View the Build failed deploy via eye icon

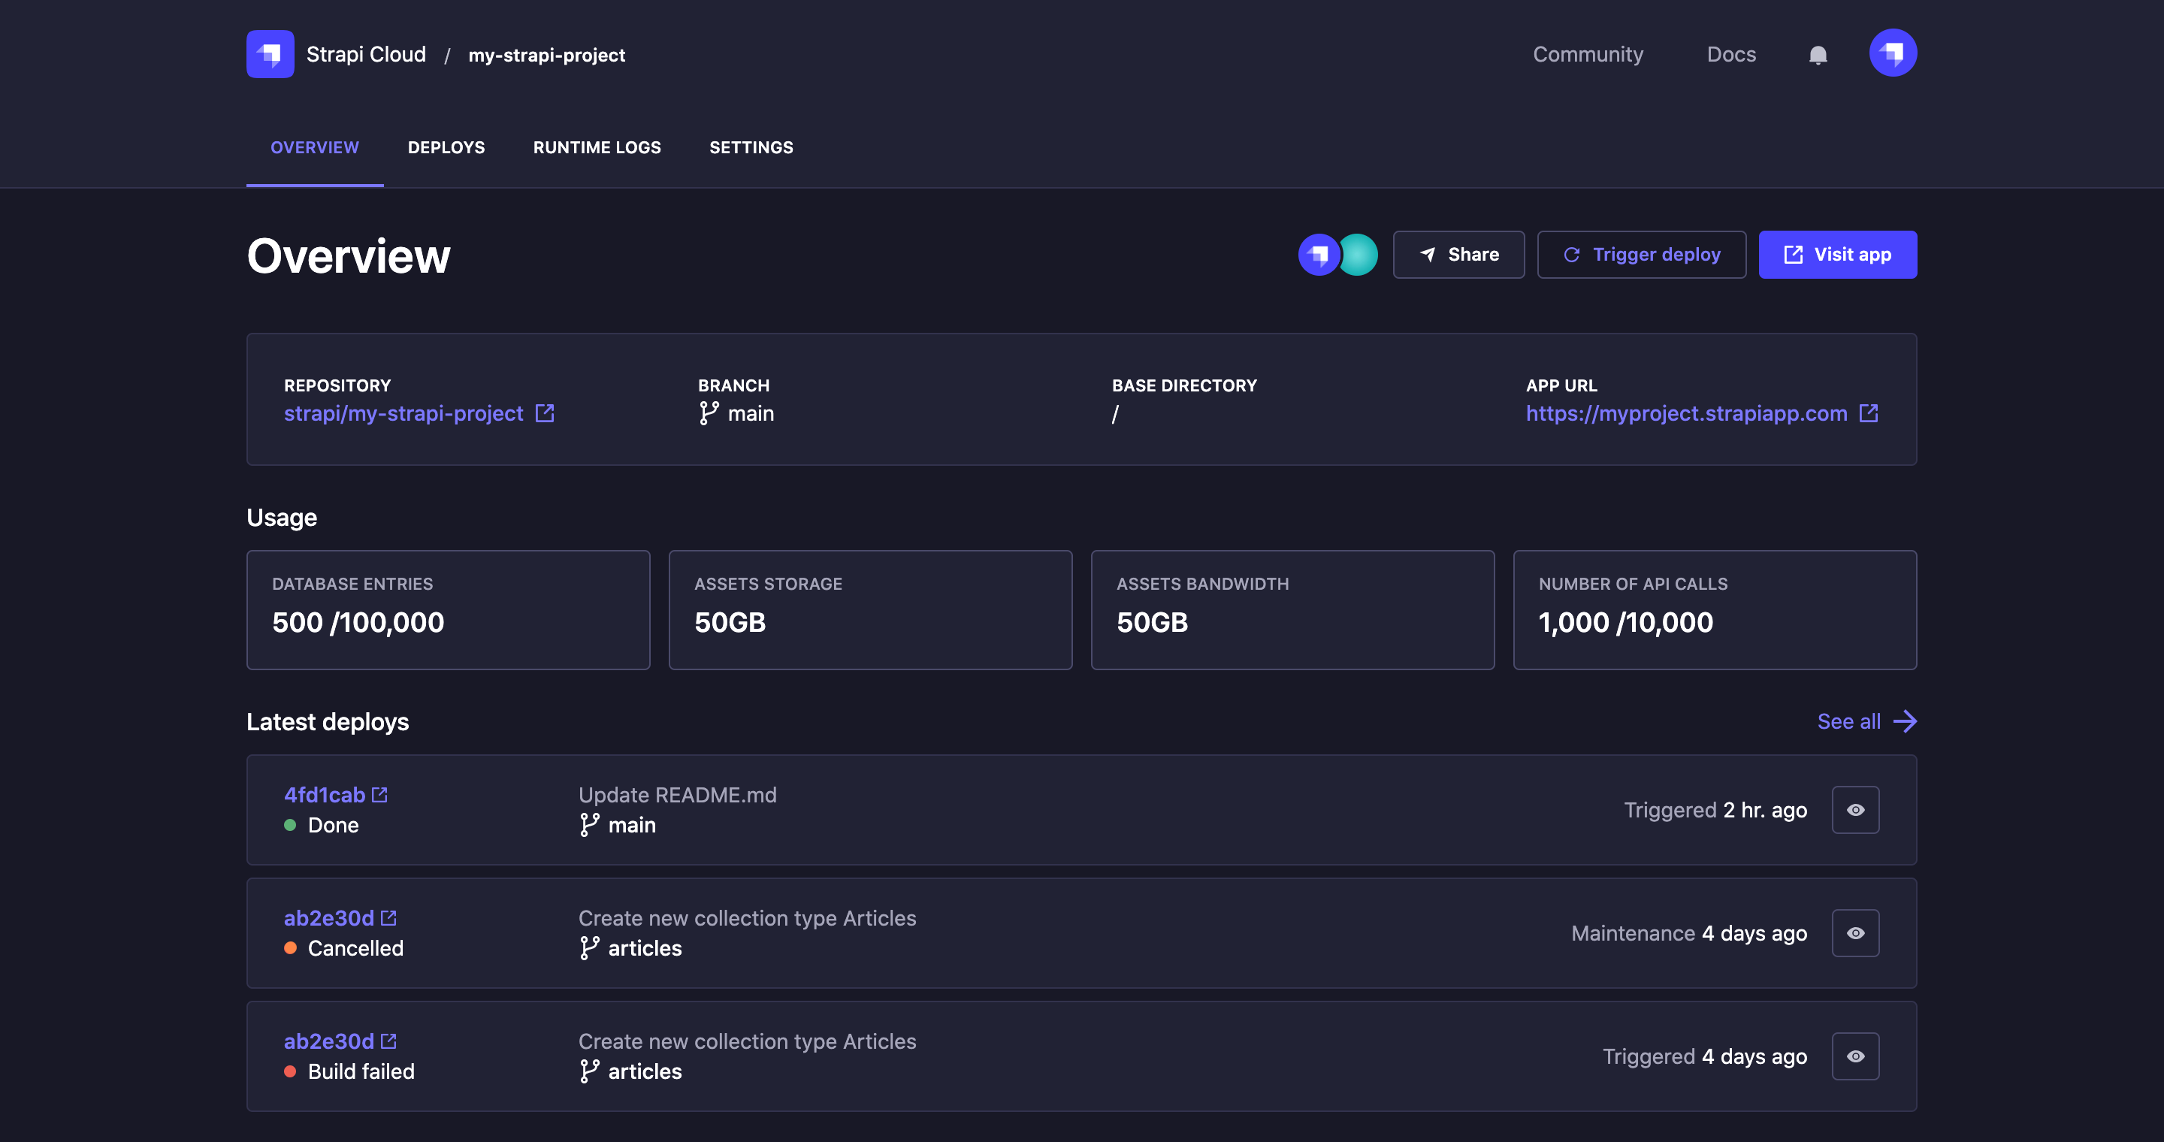[1856, 1056]
